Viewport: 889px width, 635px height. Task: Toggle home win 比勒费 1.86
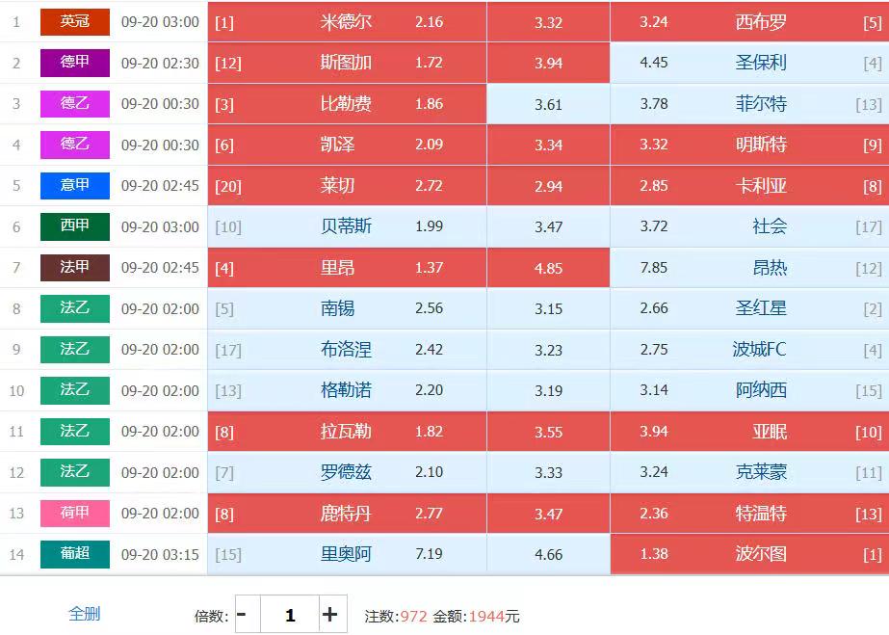coord(347,104)
